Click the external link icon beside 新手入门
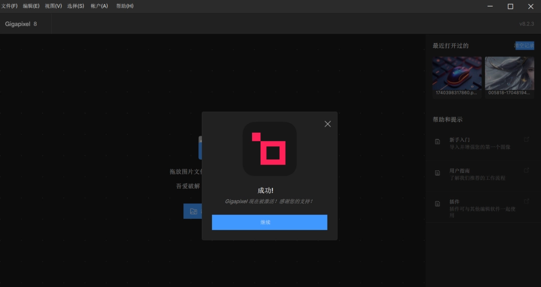Viewport: 541px width, 287px height. point(526,139)
